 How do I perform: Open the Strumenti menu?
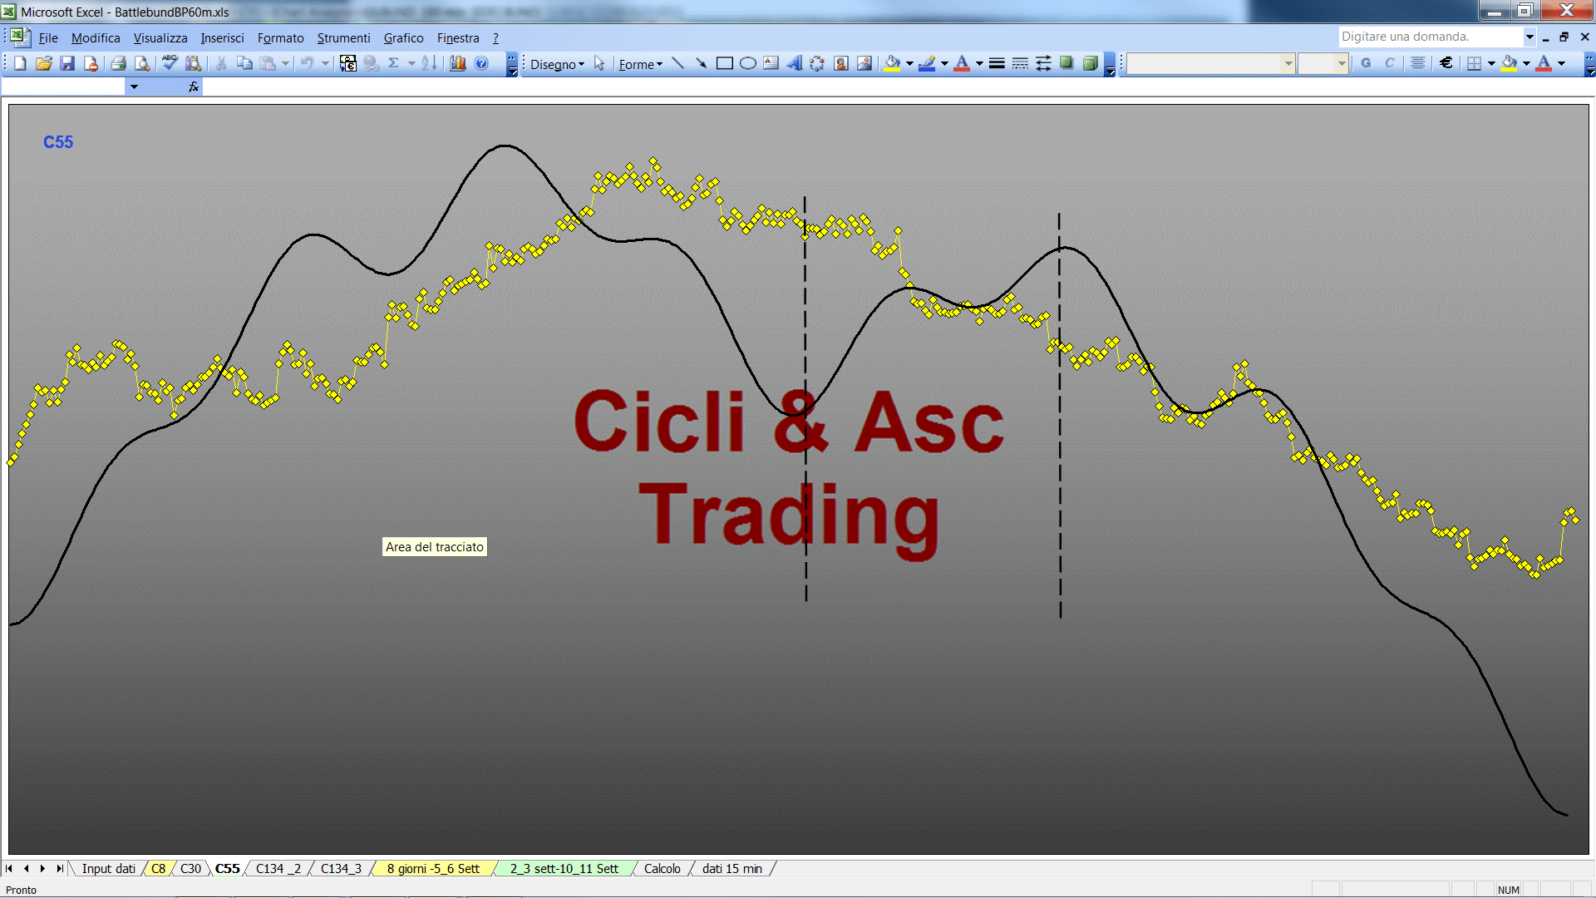coord(343,38)
